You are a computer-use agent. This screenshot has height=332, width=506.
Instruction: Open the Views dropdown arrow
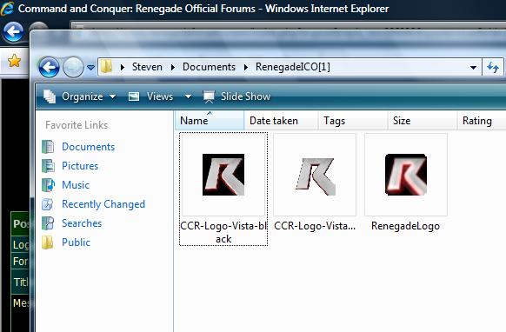[x=188, y=96]
